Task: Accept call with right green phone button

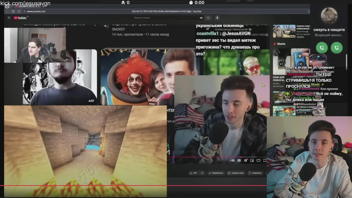Action: (x=337, y=48)
